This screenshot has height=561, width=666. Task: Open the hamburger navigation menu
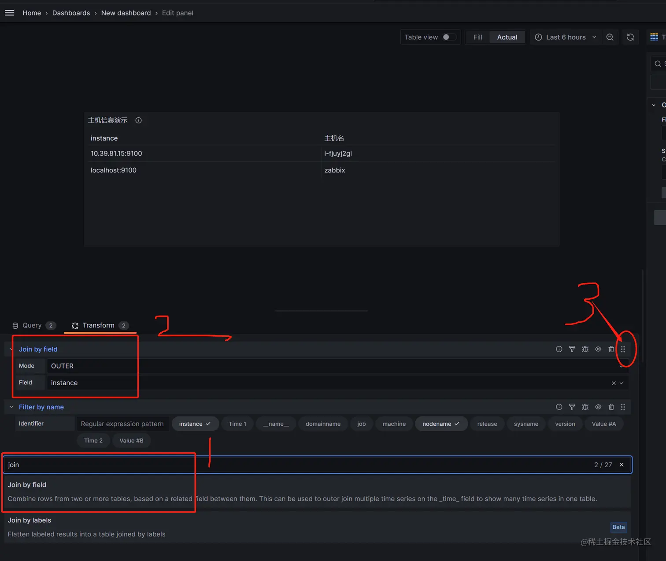tap(10, 13)
